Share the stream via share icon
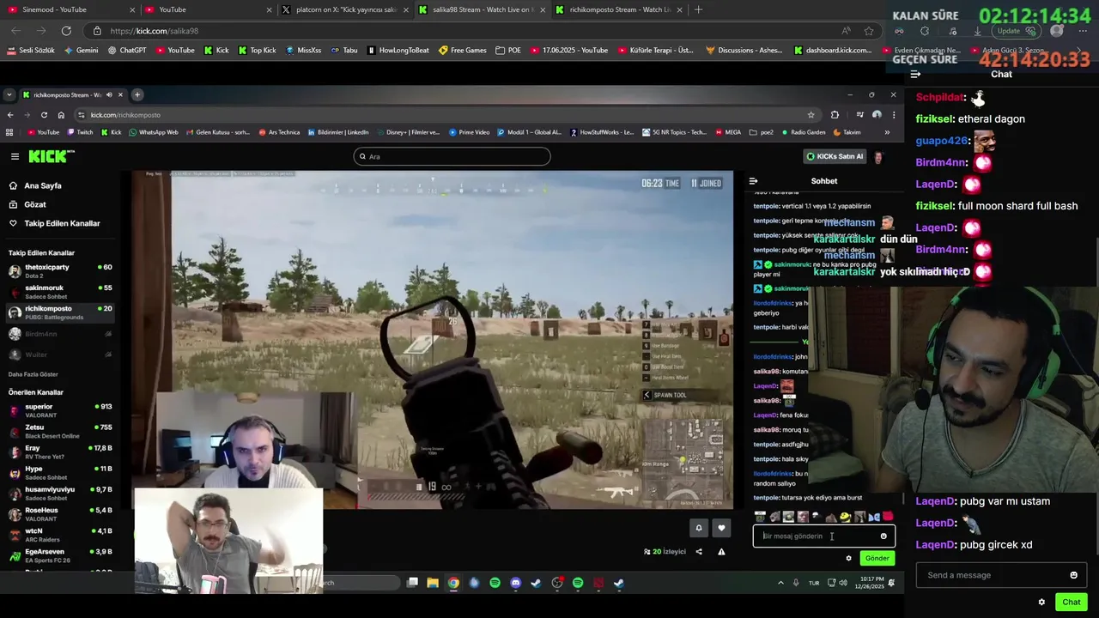 pos(699,552)
